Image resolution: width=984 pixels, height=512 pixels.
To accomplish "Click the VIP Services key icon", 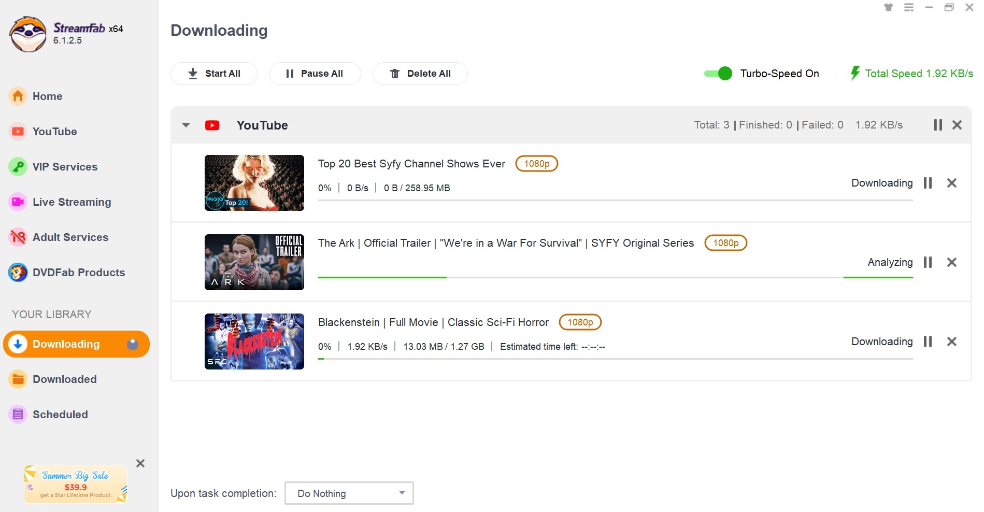I will 18,167.
